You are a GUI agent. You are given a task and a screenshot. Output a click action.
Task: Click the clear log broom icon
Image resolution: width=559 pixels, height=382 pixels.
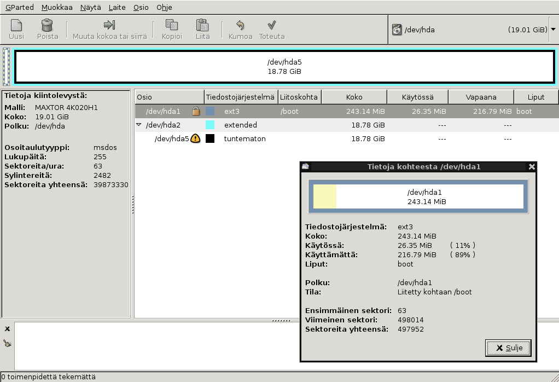tap(7, 343)
